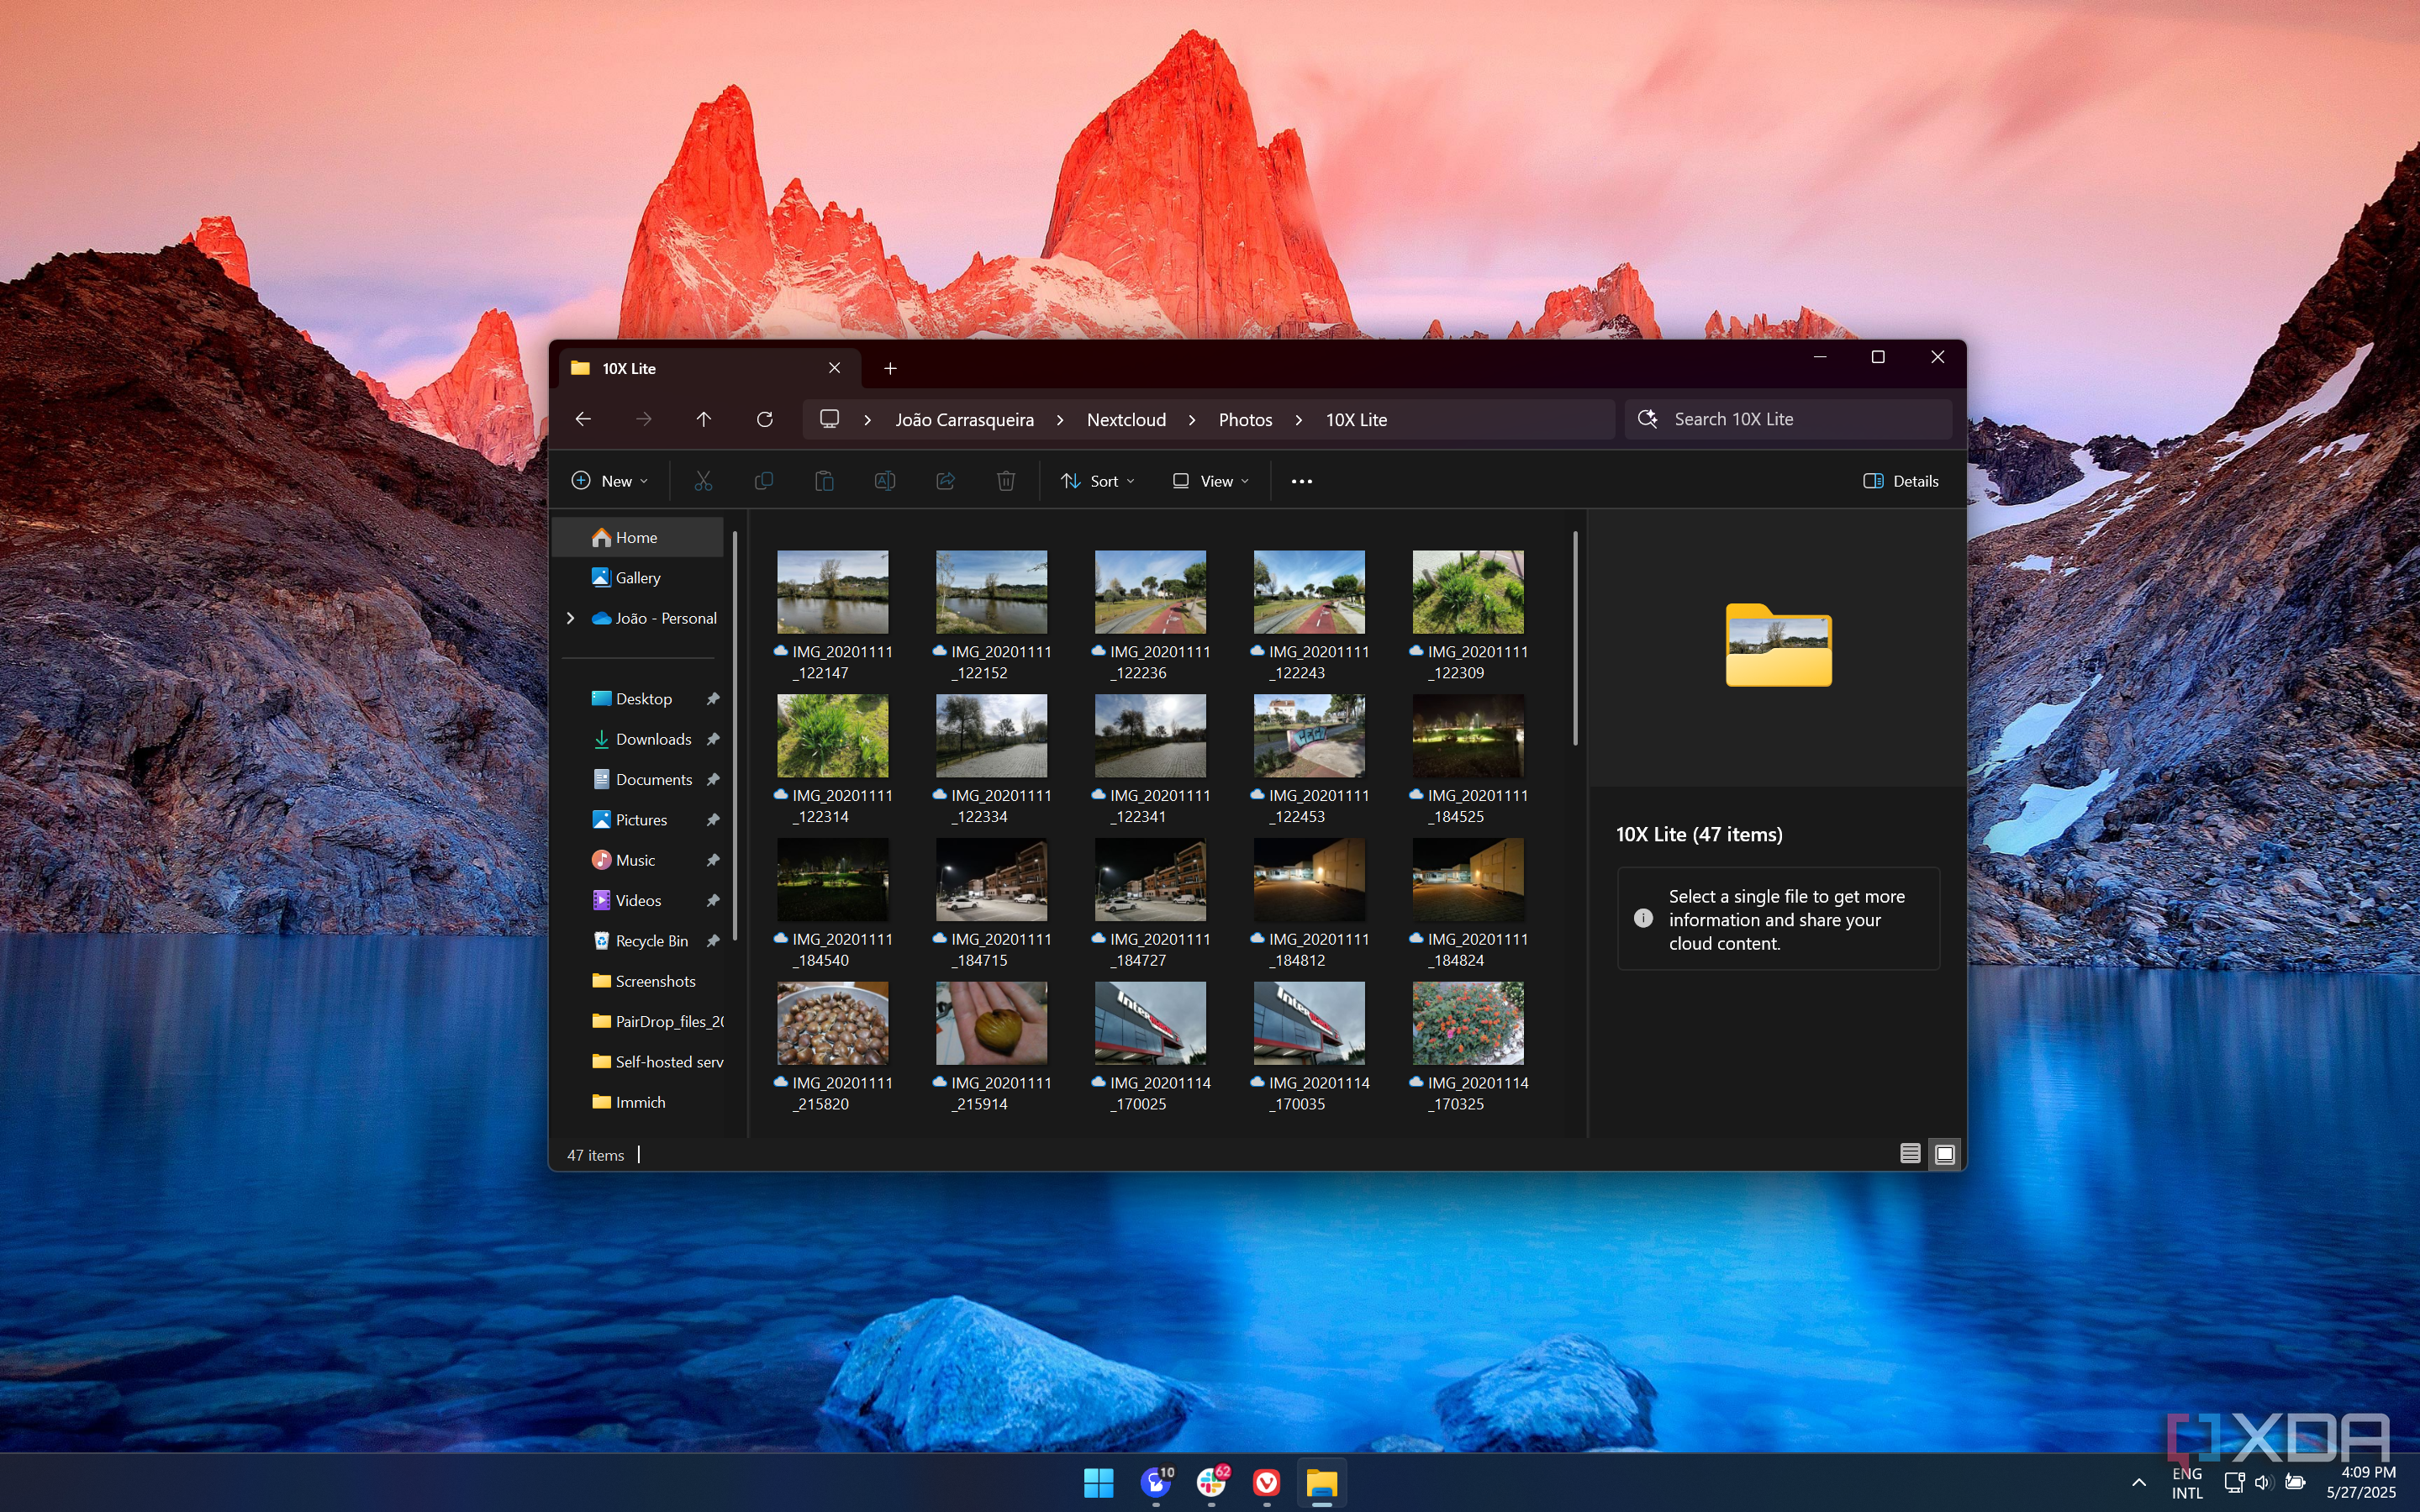Switch to large thumbnails view in status bar
The width and height of the screenshot is (2420, 1512).
pos(1944,1154)
